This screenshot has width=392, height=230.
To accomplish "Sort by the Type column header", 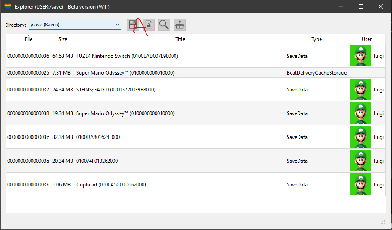I will [317, 39].
